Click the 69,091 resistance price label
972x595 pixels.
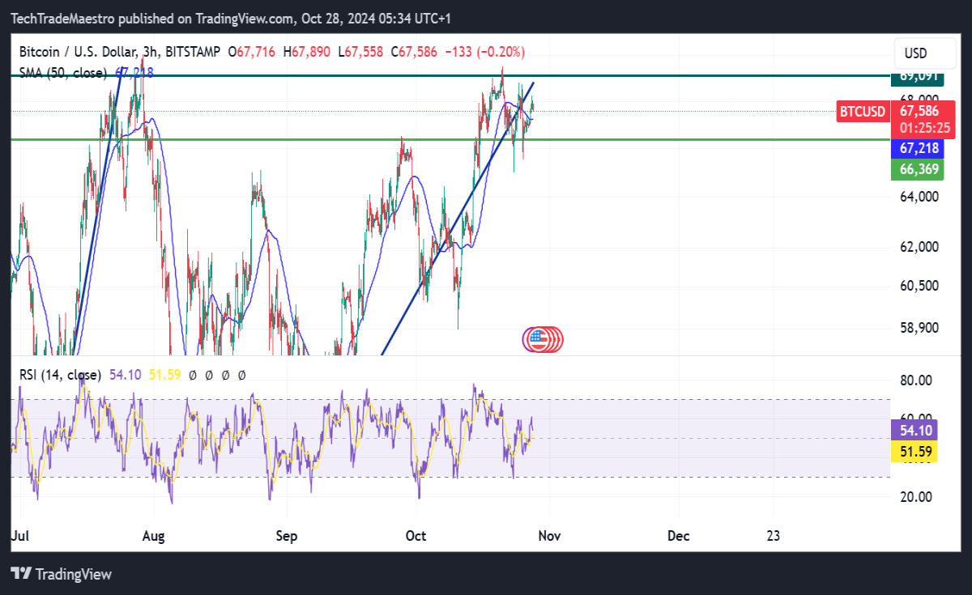click(918, 77)
